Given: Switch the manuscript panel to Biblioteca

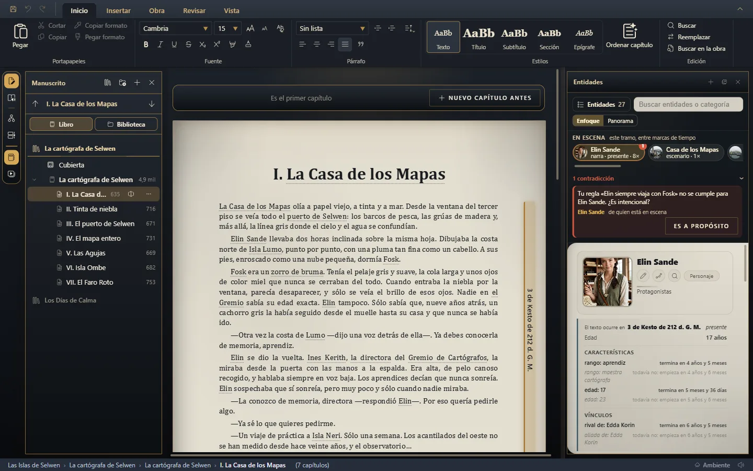Looking at the screenshot, I should tap(127, 125).
